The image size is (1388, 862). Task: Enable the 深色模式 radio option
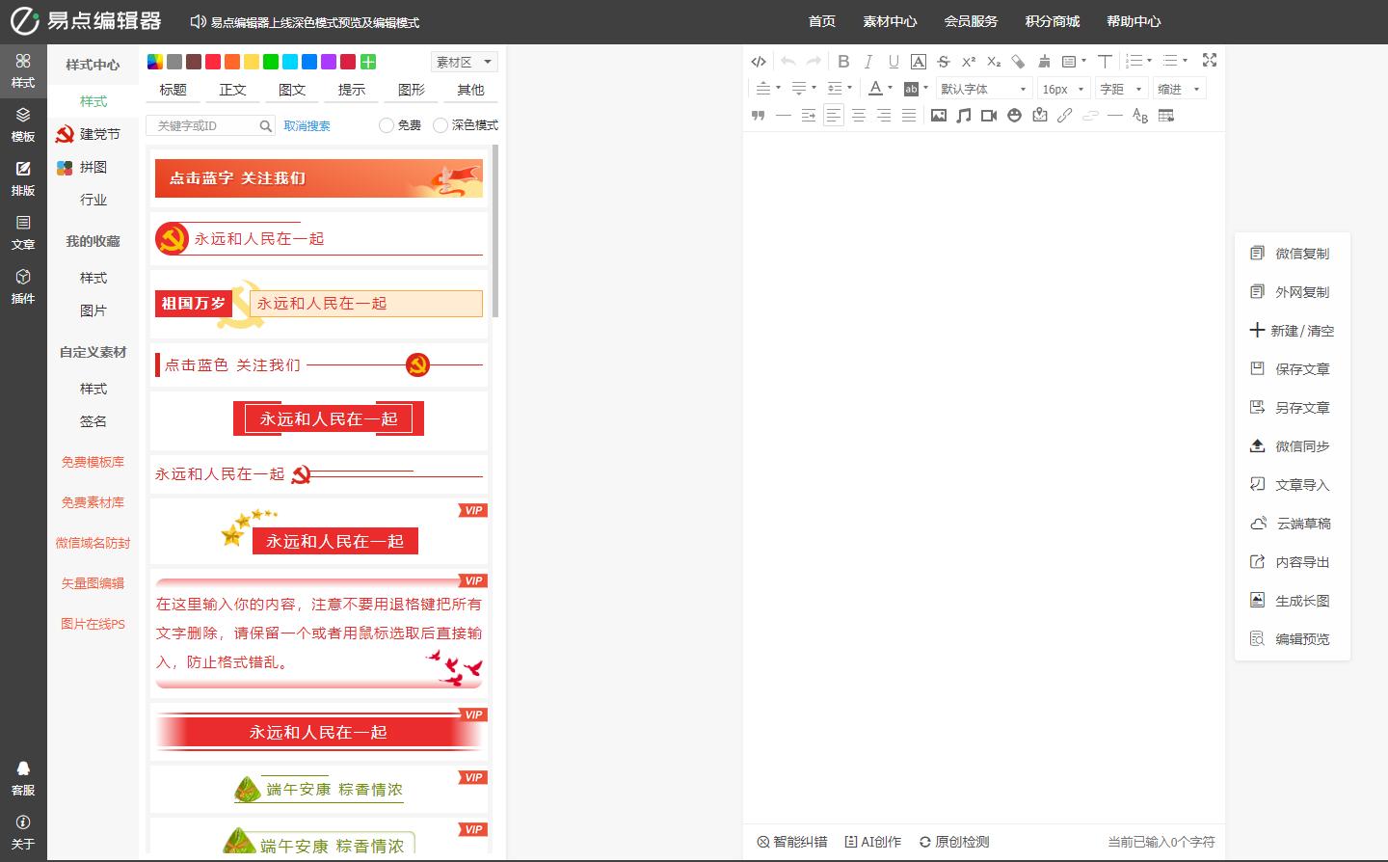(440, 124)
